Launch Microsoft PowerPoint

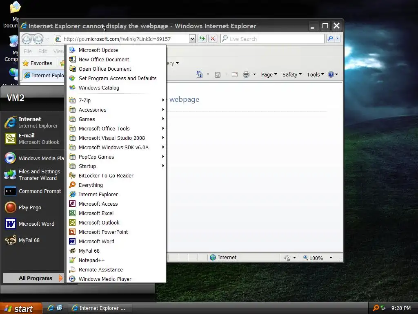[x=116, y=232]
